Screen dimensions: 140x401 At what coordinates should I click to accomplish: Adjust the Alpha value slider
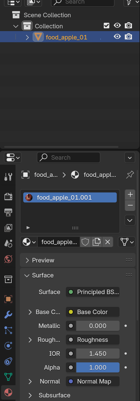pos(98,367)
